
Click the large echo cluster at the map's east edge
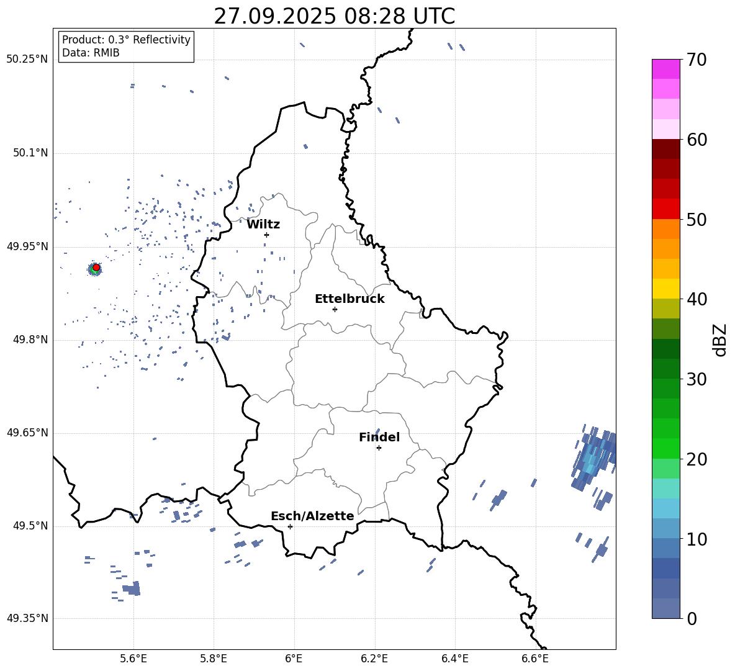pyautogui.click(x=594, y=458)
